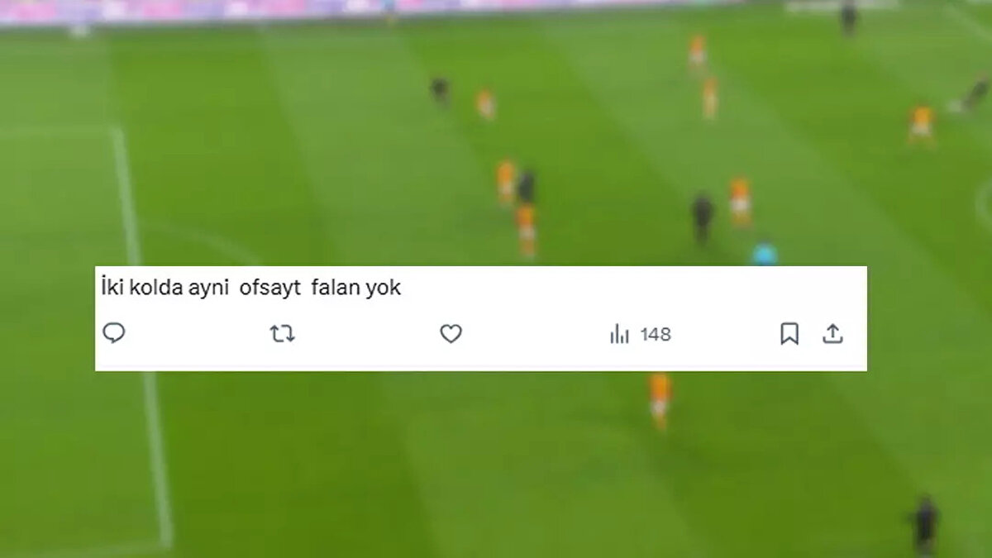Click the word "ofsayt" in the tweet
992x558 pixels.
click(x=270, y=289)
